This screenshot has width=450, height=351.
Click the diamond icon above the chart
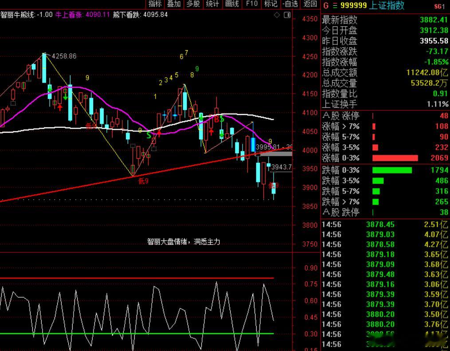pyautogui.click(x=277, y=15)
